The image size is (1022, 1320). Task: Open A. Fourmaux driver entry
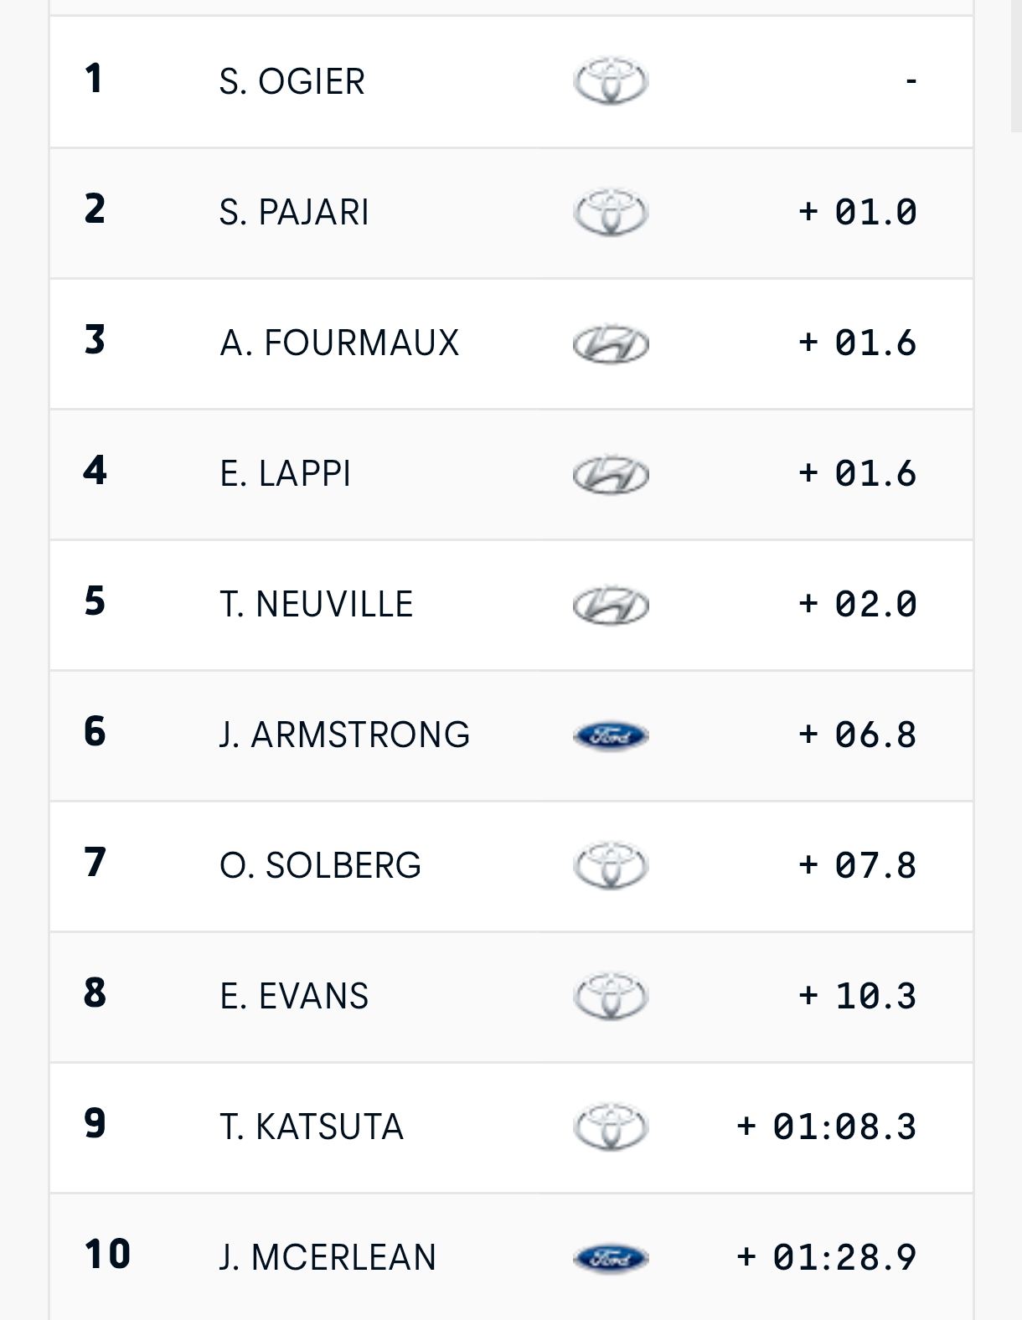coord(339,343)
